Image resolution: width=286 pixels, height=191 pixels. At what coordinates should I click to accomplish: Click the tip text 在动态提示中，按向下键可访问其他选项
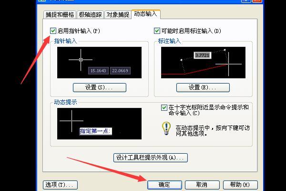pyautogui.click(x=213, y=130)
